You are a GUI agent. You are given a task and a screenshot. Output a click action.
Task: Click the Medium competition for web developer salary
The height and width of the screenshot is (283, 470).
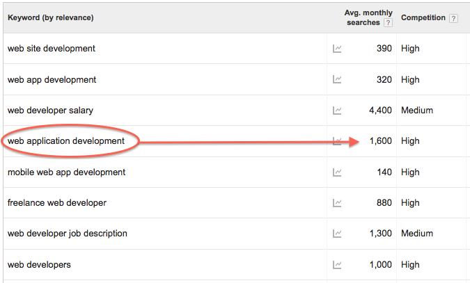417,110
